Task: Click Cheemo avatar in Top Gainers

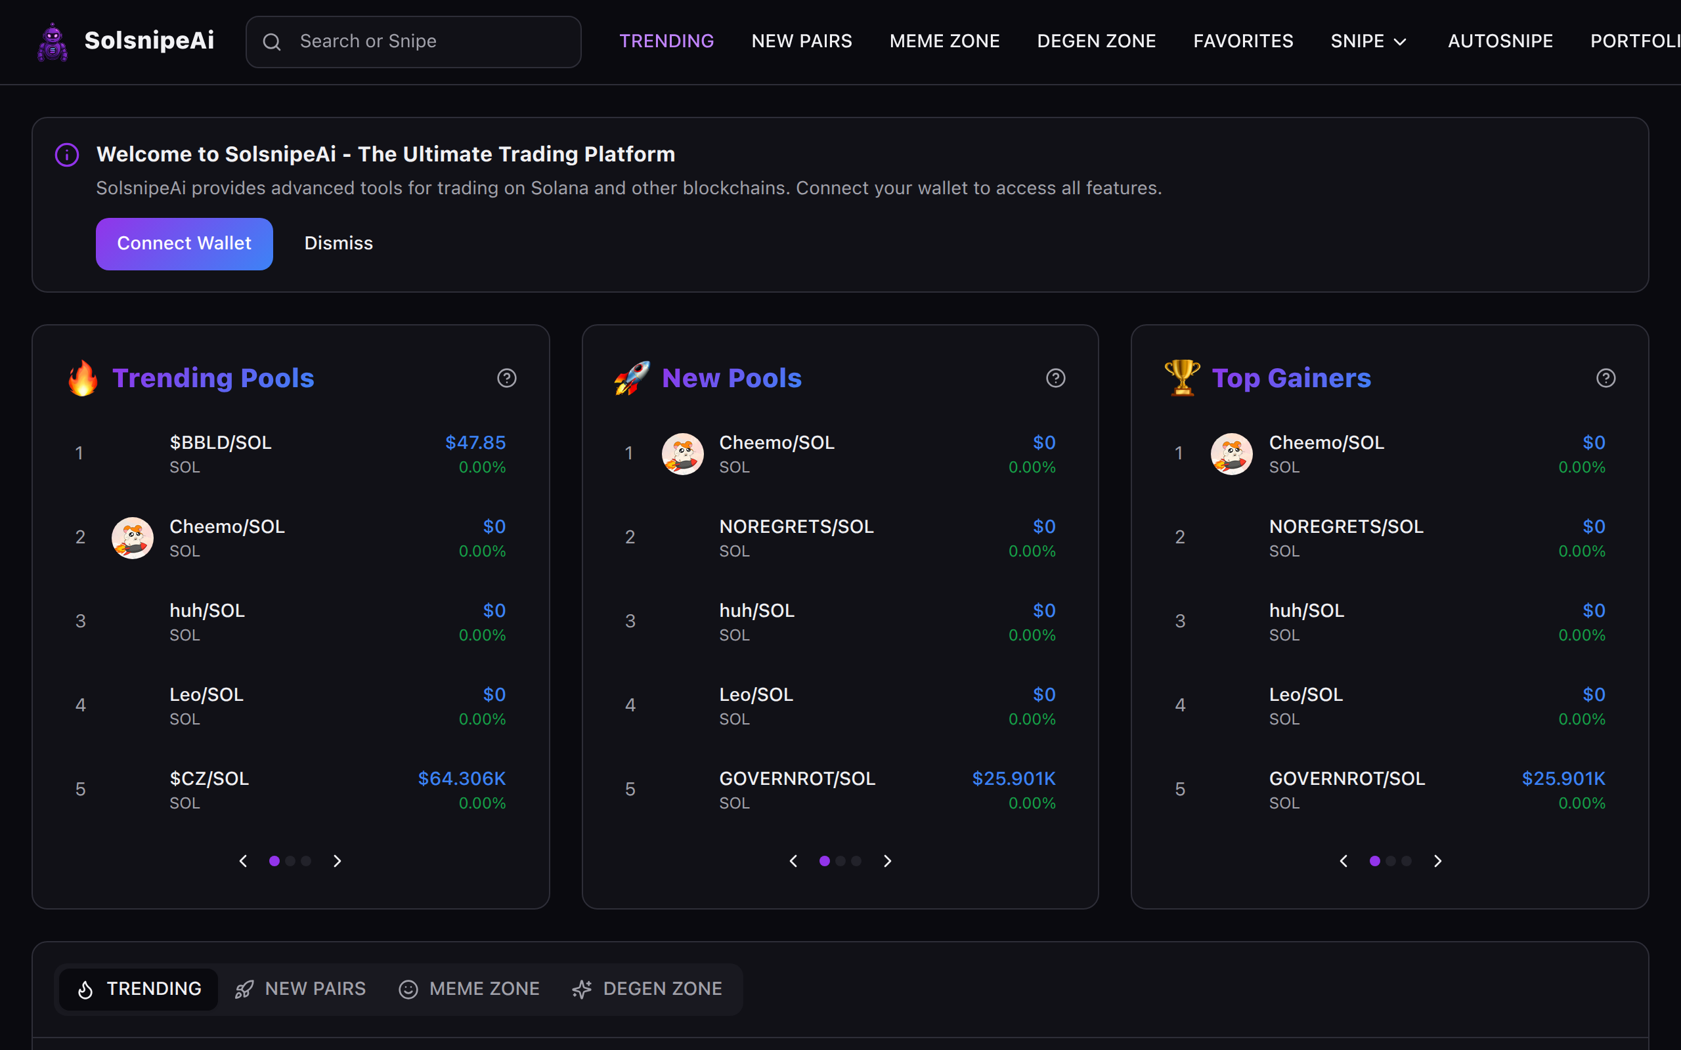Action: [x=1232, y=454]
